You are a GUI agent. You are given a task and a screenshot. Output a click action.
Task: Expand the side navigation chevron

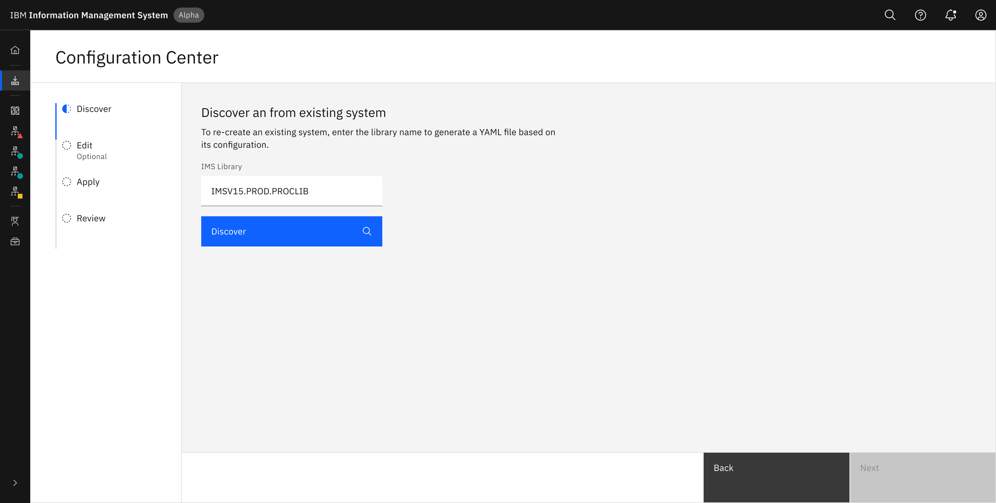pyautogui.click(x=15, y=483)
